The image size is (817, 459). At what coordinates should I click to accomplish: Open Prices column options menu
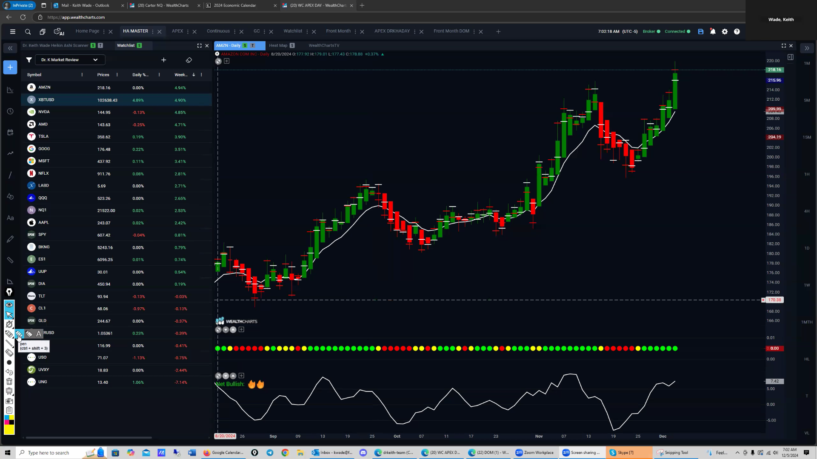[x=117, y=75]
